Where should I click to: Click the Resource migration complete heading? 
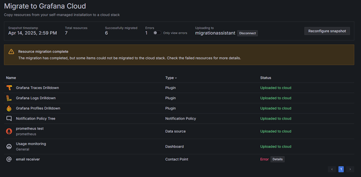(x=43, y=51)
